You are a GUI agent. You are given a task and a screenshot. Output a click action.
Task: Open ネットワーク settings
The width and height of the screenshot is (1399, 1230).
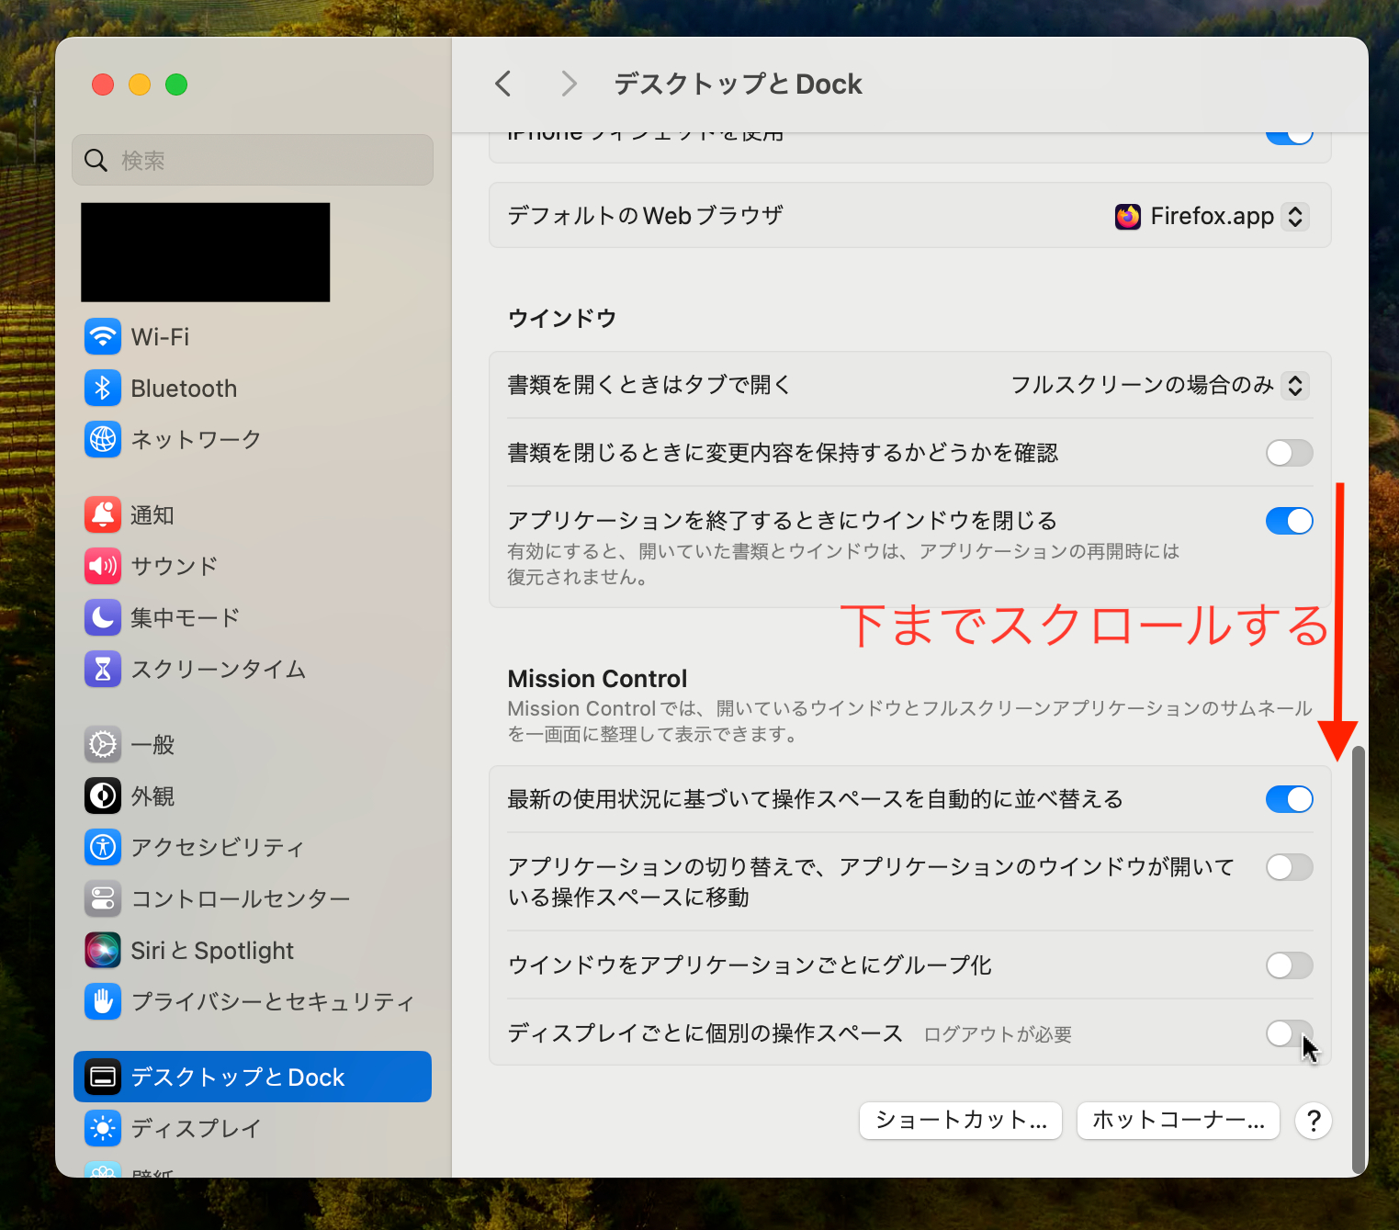[x=196, y=439]
